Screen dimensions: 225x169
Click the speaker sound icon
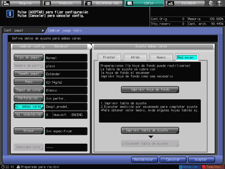pos(211,3)
